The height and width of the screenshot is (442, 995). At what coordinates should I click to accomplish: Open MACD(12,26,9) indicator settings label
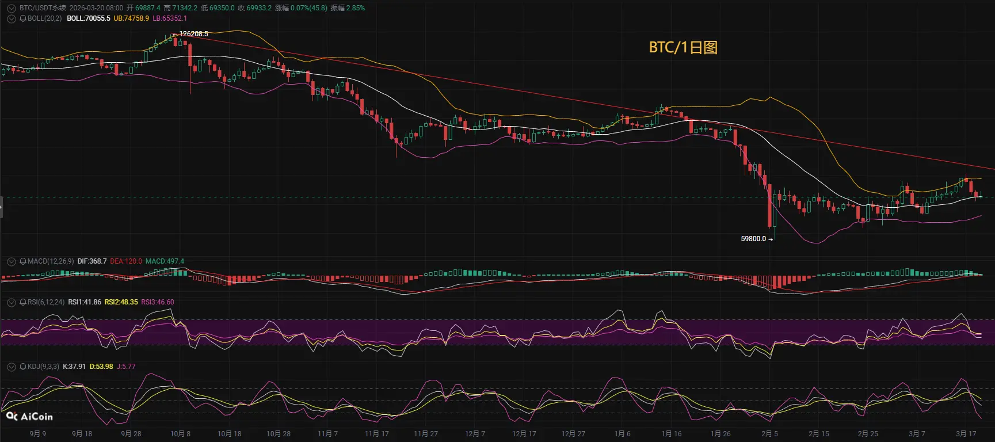51,261
